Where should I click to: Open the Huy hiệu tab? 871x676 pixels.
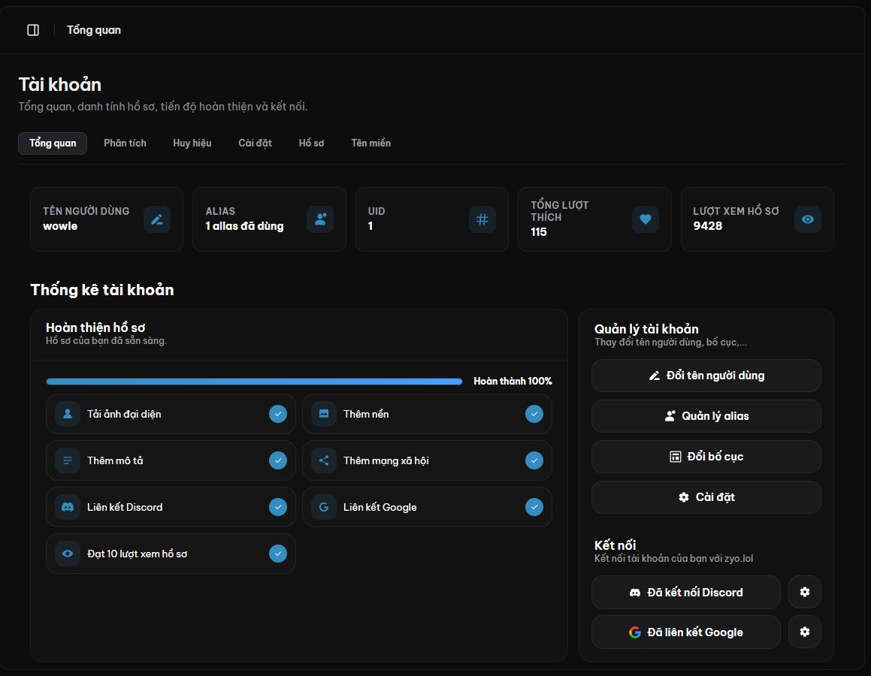pos(192,143)
